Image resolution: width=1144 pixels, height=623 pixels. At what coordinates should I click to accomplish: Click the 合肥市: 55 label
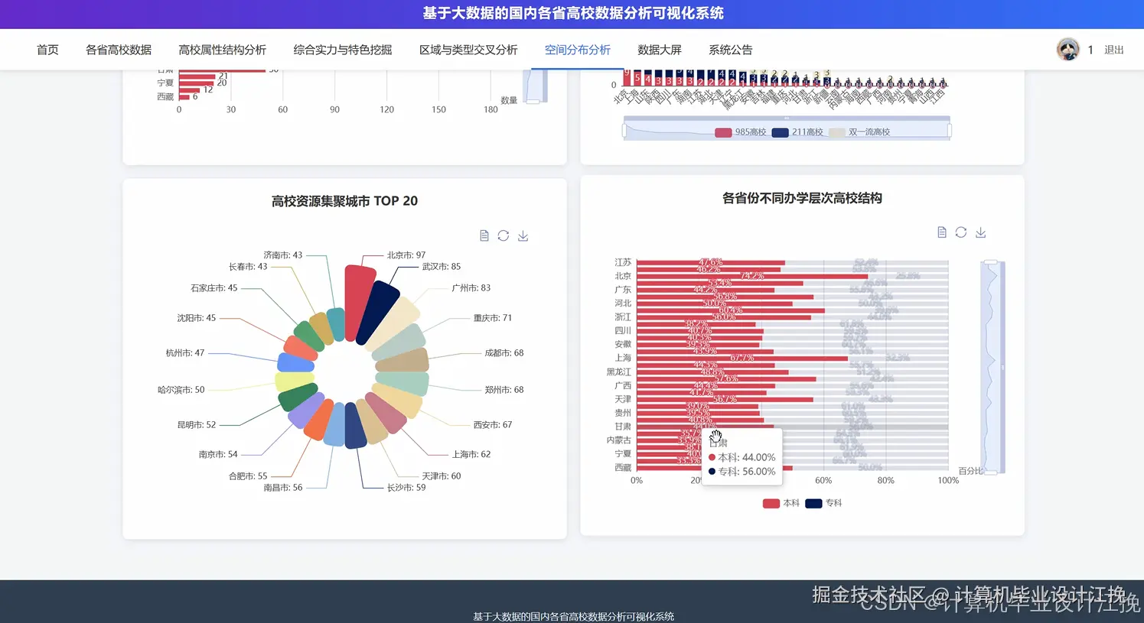[248, 476]
